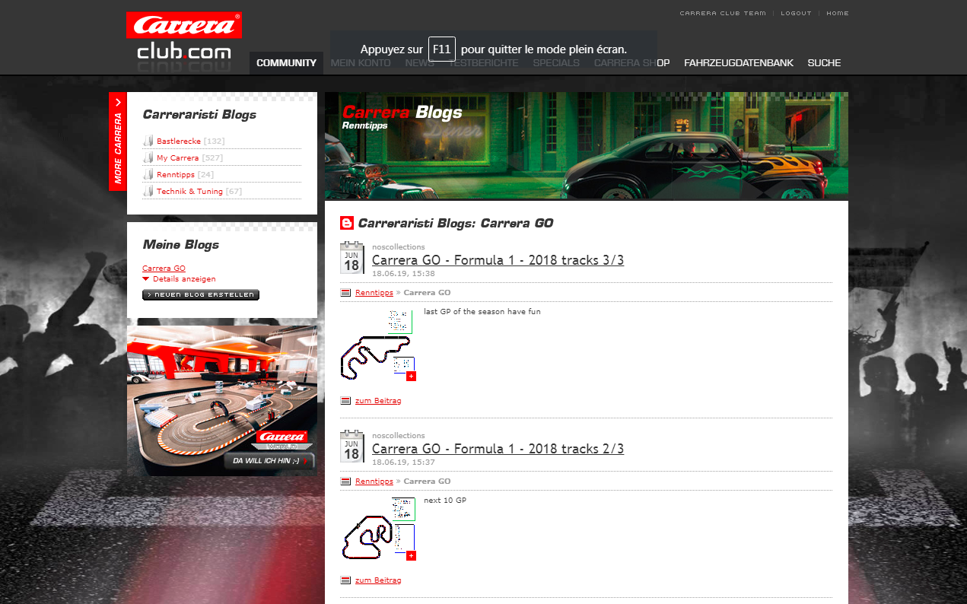This screenshot has height=604, width=967.
Task: Click the Carrera World slot track banner
Action: click(x=222, y=400)
